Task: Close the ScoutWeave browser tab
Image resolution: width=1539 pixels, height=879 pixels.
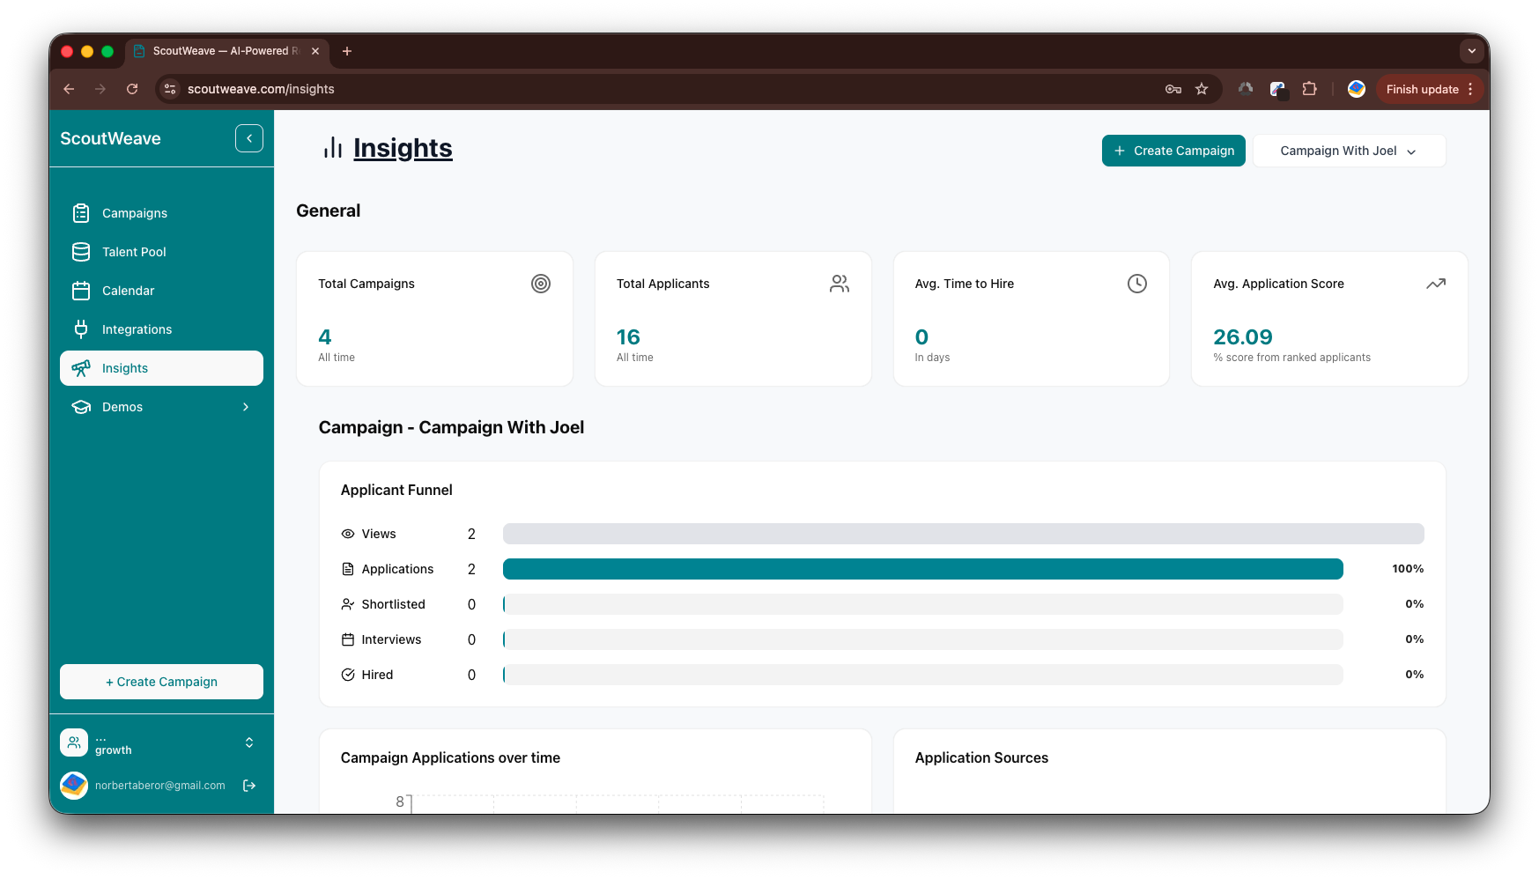Action: click(315, 51)
